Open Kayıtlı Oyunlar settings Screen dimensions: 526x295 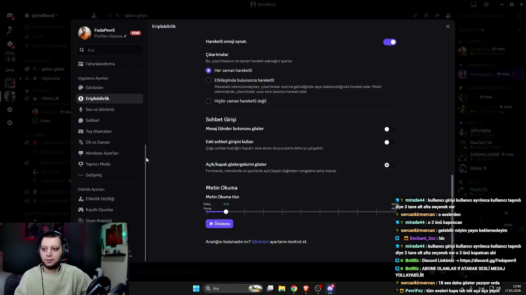tap(109, 210)
